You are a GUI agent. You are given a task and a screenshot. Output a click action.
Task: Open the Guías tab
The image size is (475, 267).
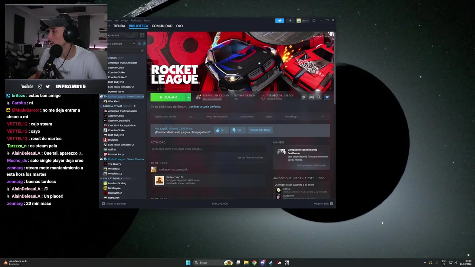click(269, 116)
